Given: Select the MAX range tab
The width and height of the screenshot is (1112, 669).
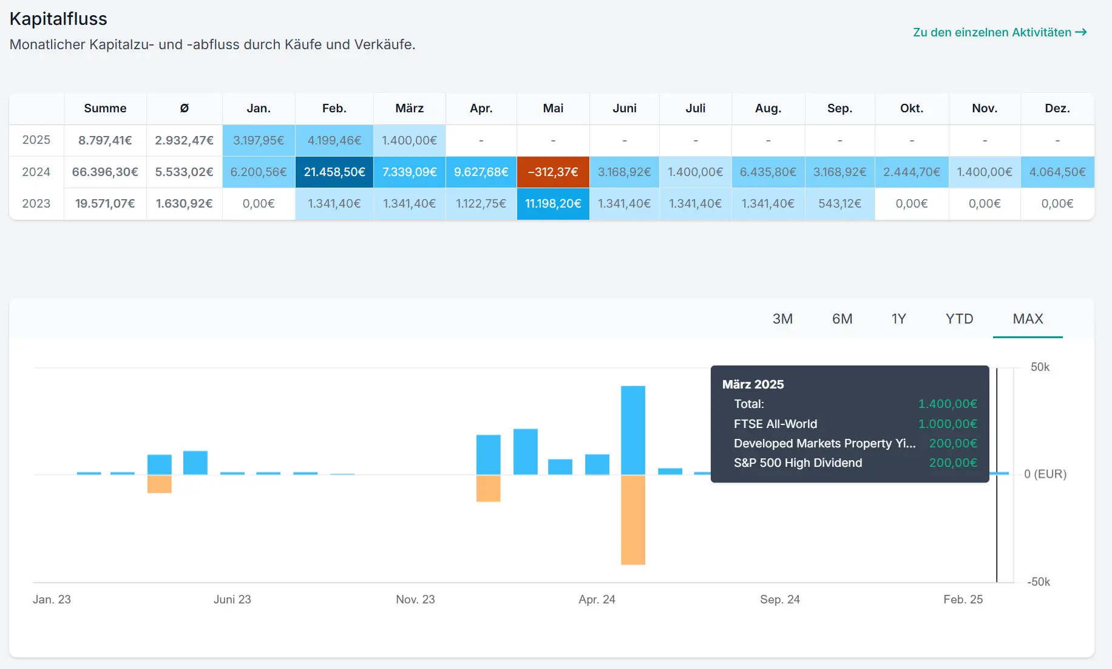Looking at the screenshot, I should click(1028, 319).
